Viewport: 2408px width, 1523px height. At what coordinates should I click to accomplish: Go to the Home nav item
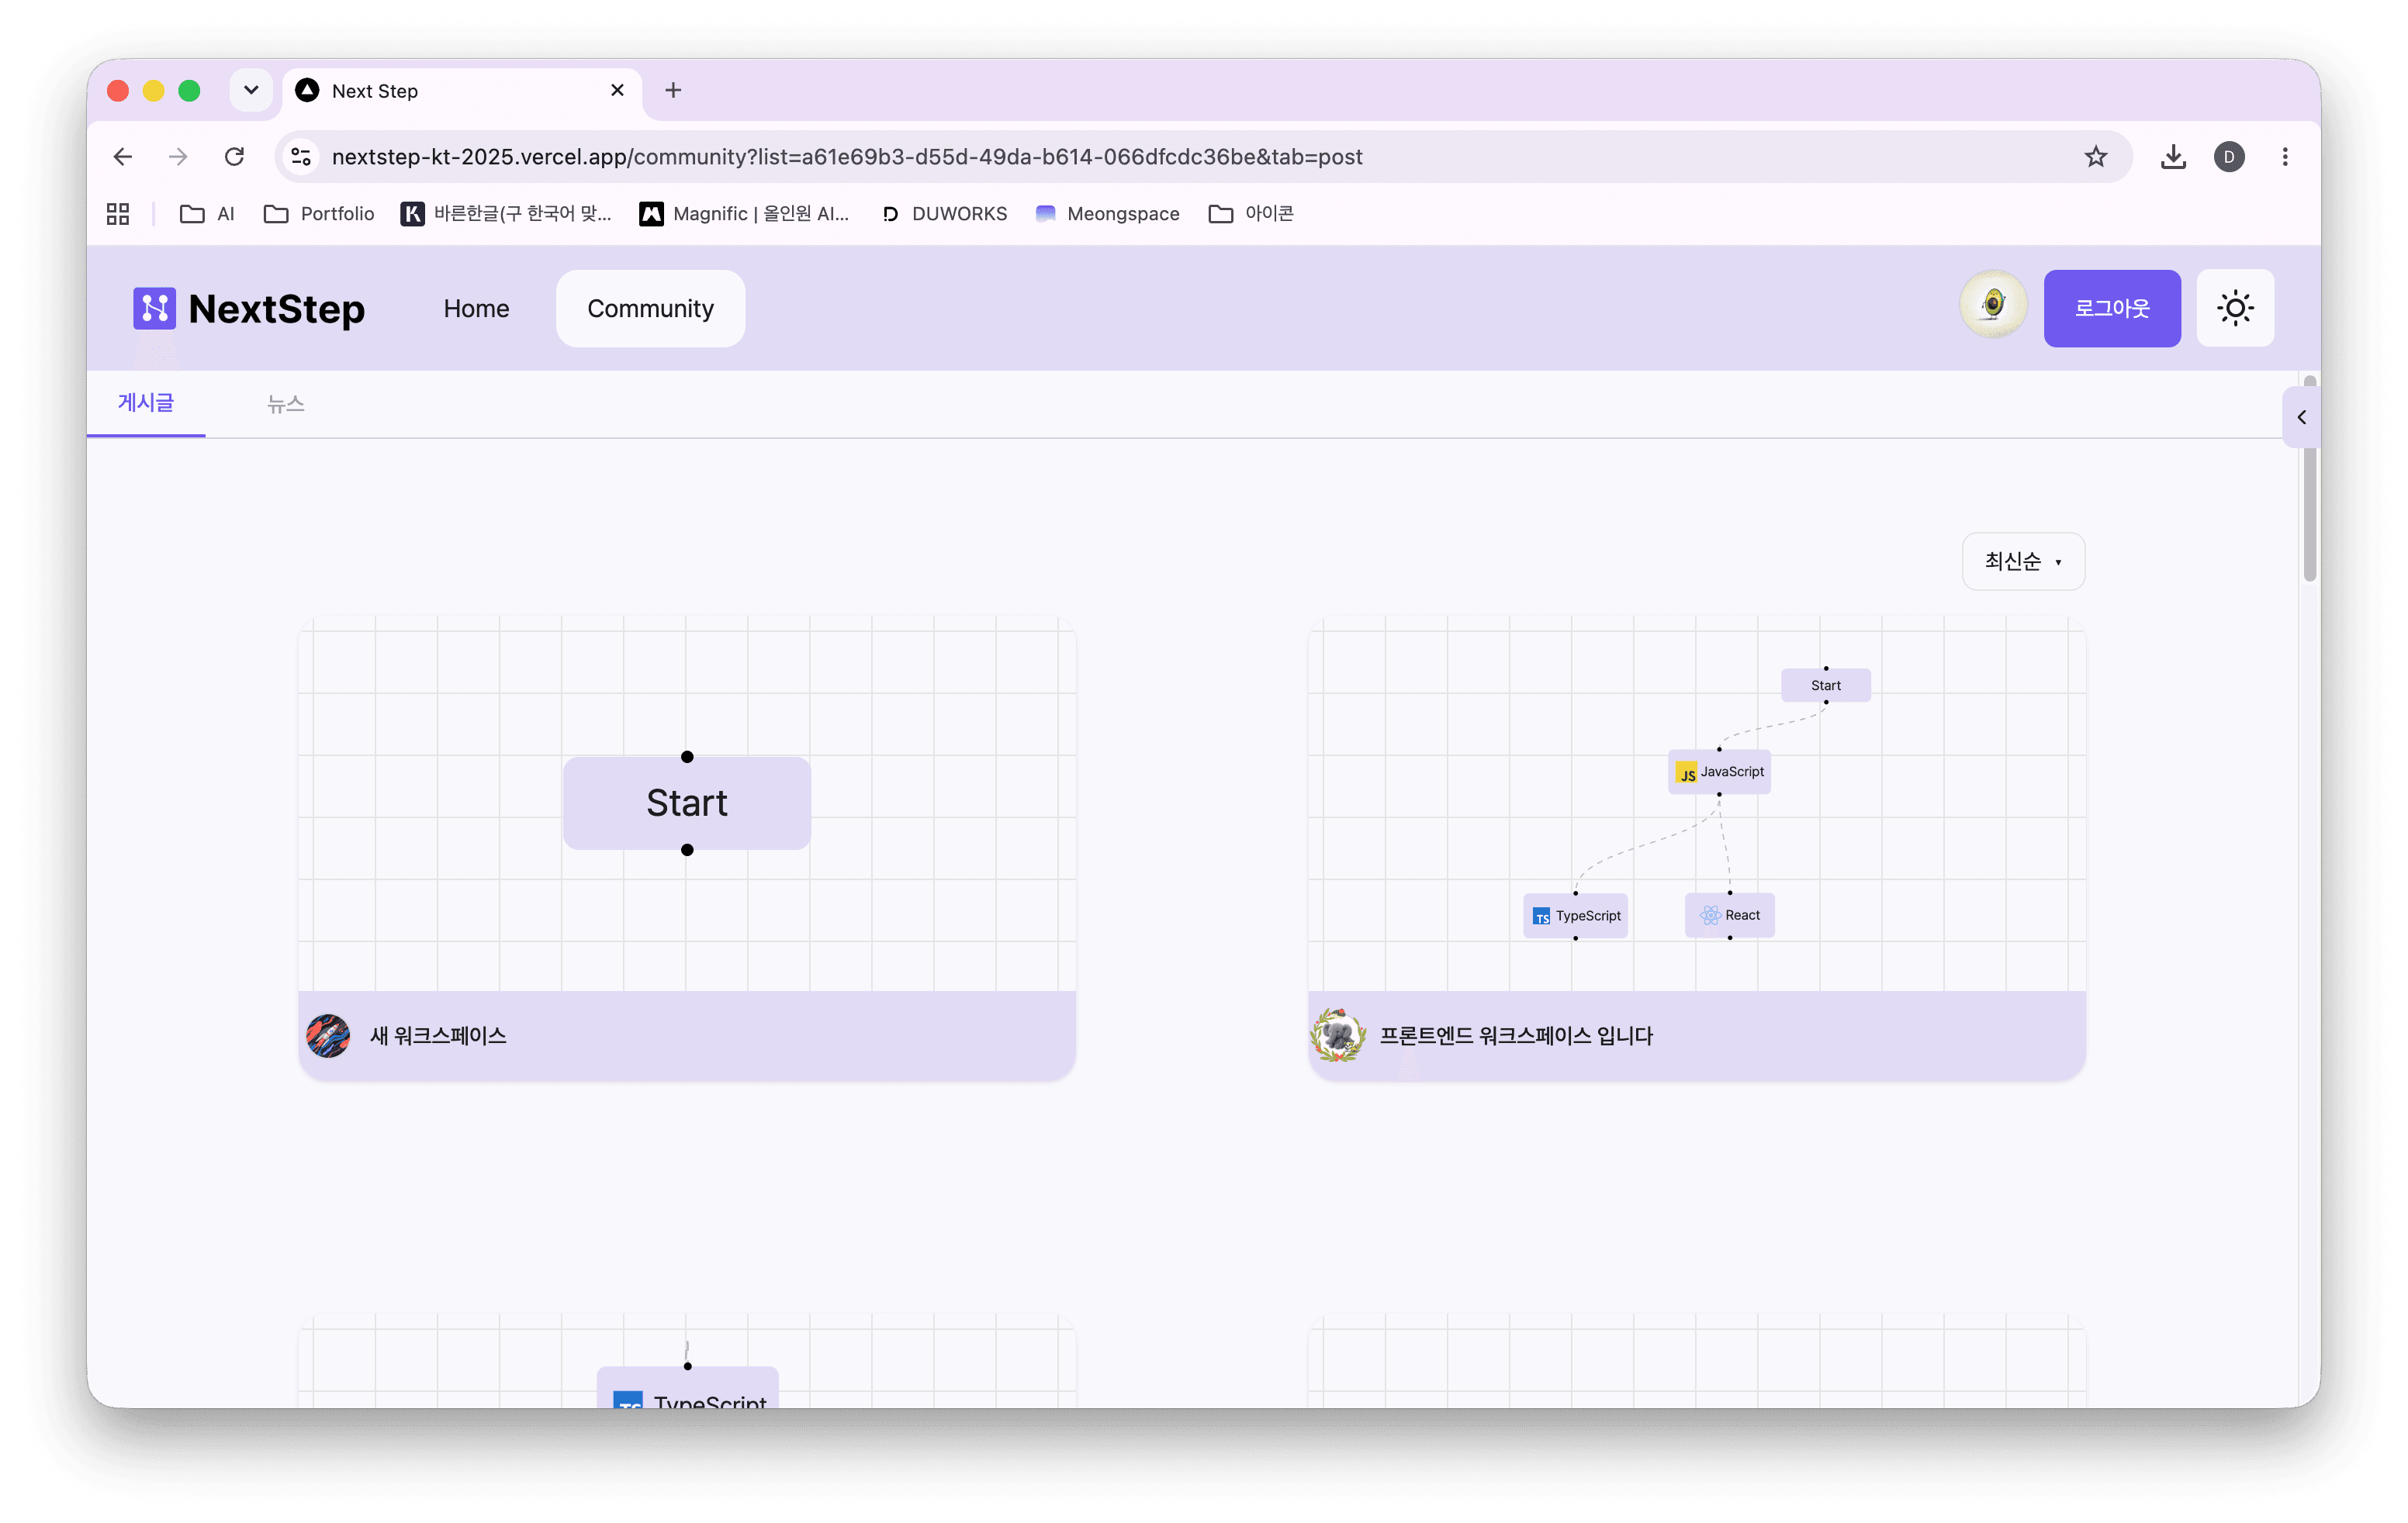point(476,309)
